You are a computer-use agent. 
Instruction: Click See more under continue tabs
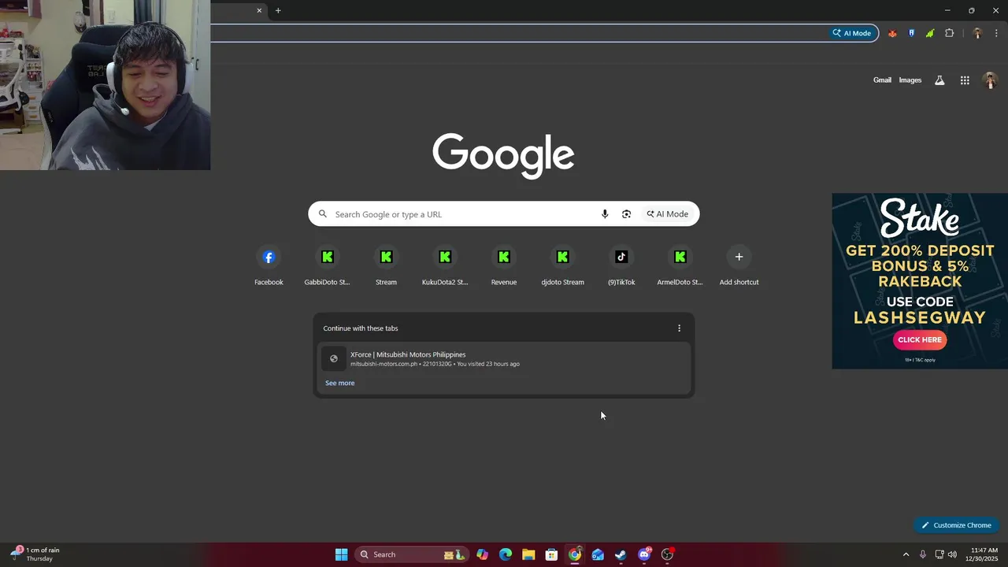point(340,383)
